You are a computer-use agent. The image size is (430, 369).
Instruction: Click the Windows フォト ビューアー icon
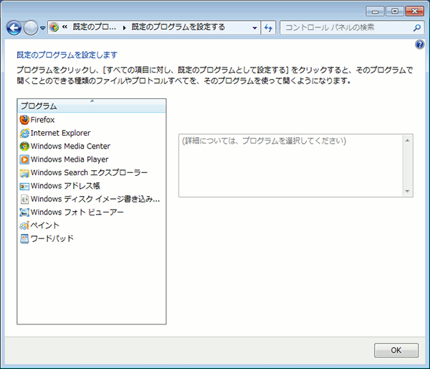[24, 212]
